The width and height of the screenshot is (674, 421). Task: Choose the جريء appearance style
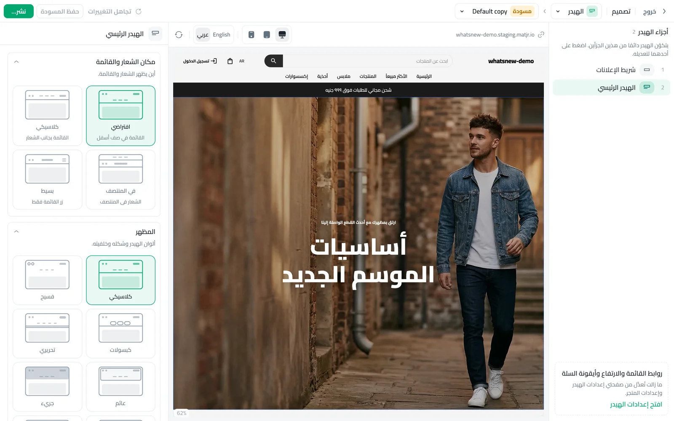point(48,387)
